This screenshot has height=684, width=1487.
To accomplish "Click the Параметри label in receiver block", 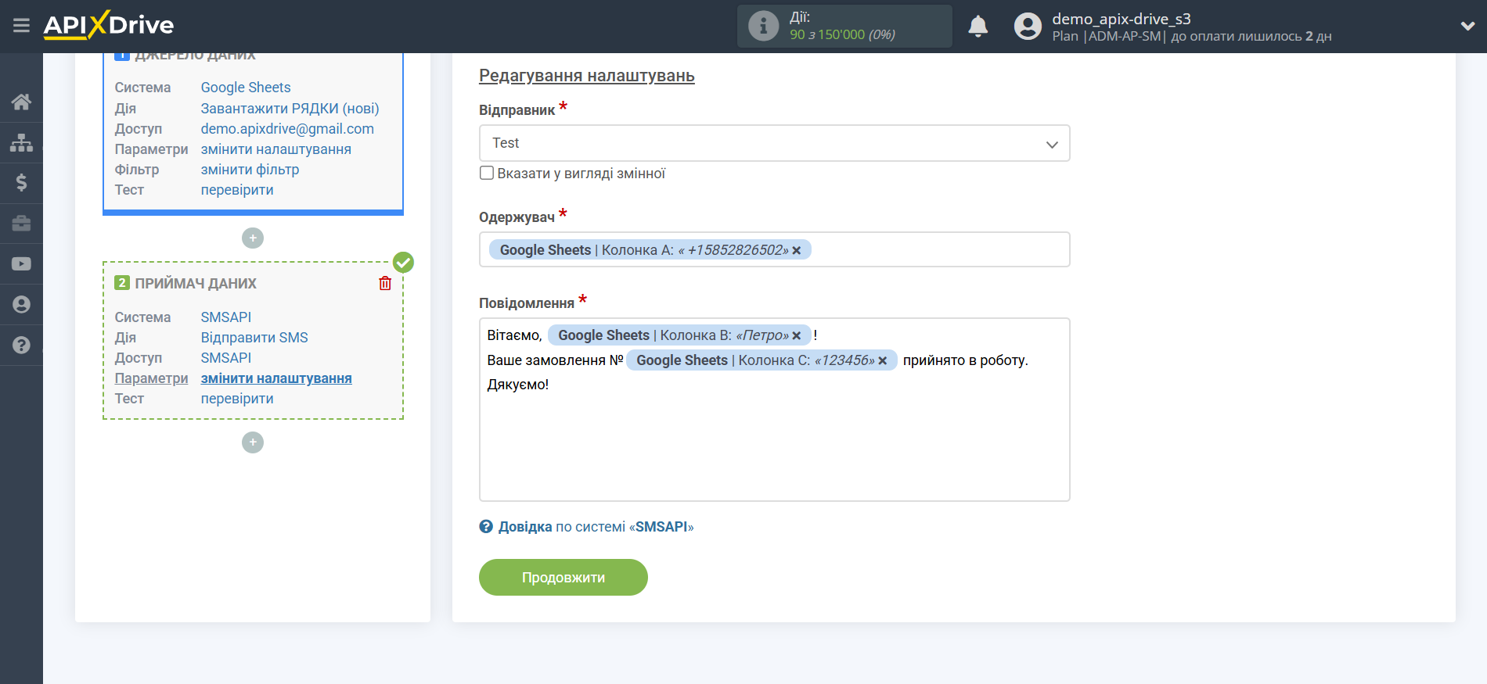I will 152,378.
